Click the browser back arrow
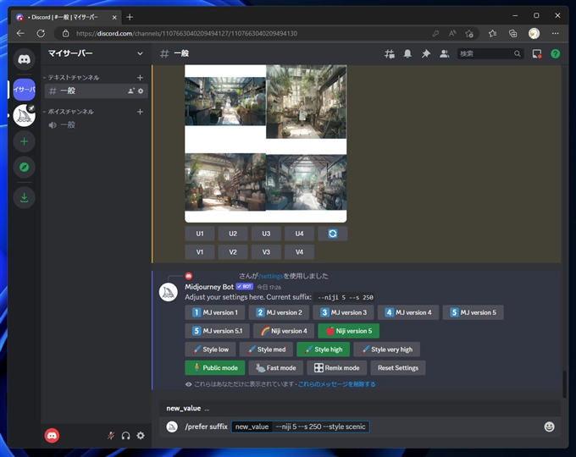The height and width of the screenshot is (457, 576). [x=20, y=33]
